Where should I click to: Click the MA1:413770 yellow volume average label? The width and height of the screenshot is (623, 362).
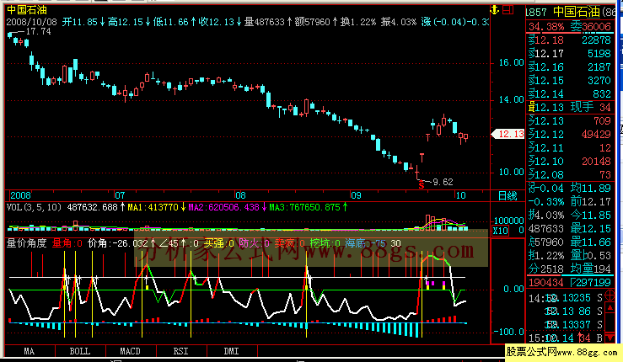[153, 207]
